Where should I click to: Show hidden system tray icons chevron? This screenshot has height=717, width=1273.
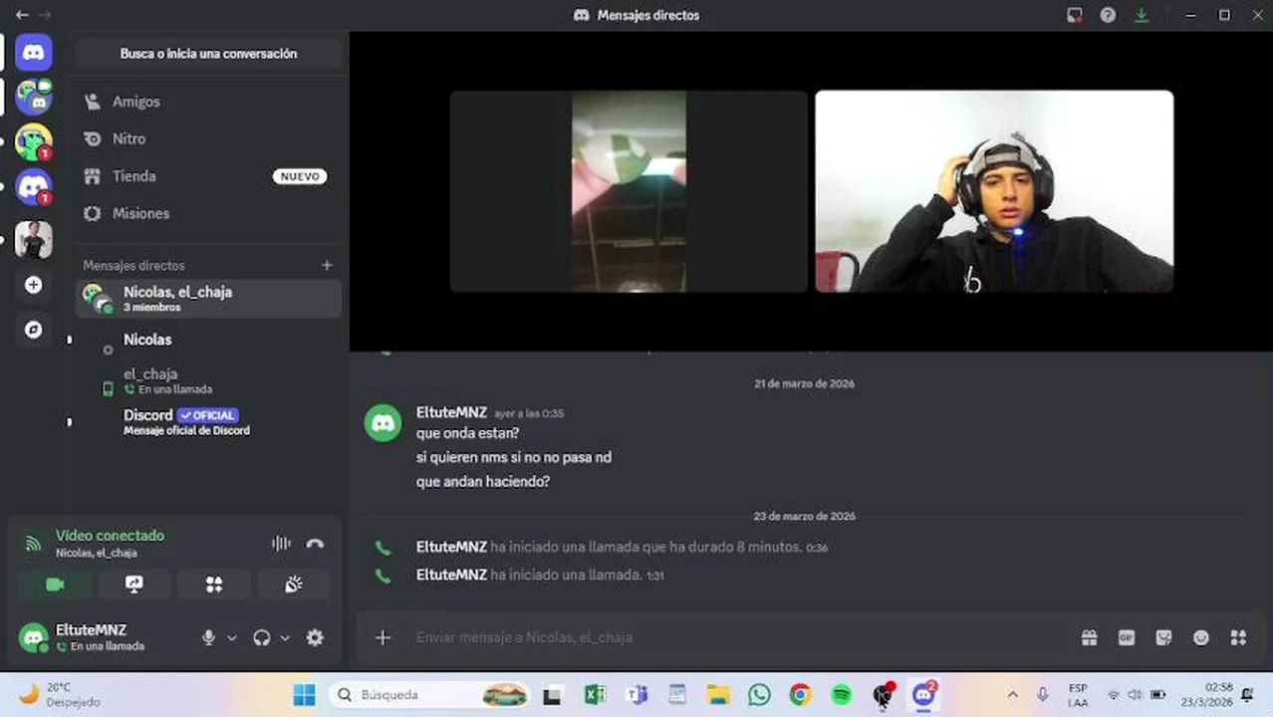tap(1013, 695)
